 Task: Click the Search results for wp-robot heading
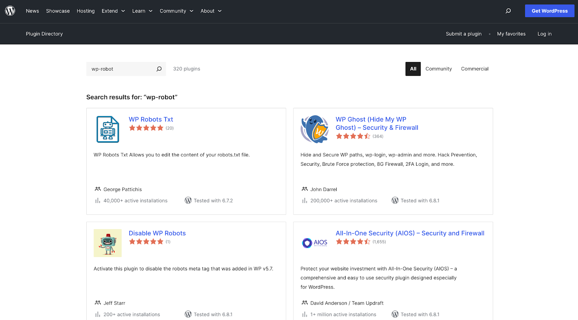tap(132, 97)
